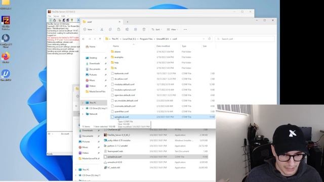Select the examples folder
Screen dimensions: 324x182
pos(119,57)
